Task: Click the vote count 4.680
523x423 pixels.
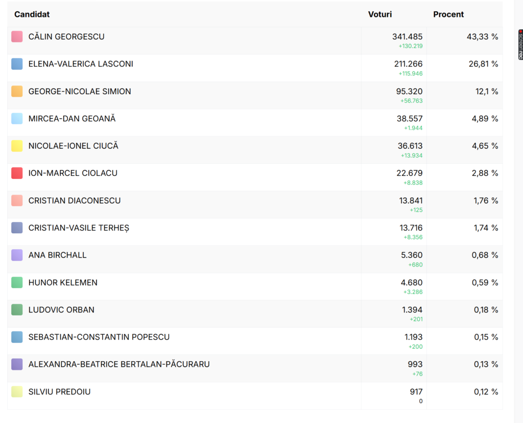Action: [x=412, y=282]
